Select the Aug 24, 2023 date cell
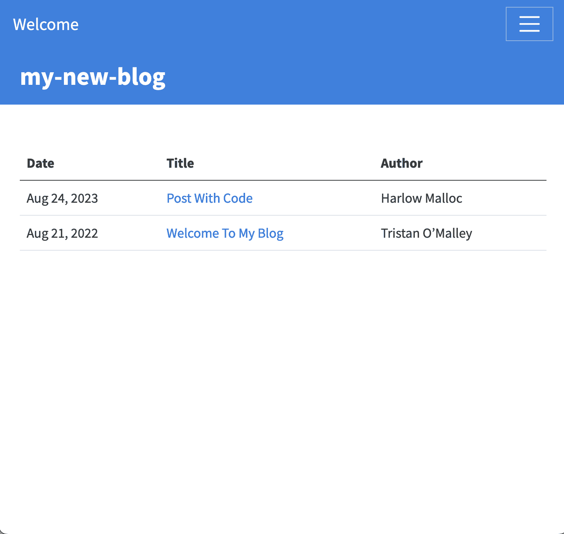Image resolution: width=564 pixels, height=534 pixels. coord(62,198)
